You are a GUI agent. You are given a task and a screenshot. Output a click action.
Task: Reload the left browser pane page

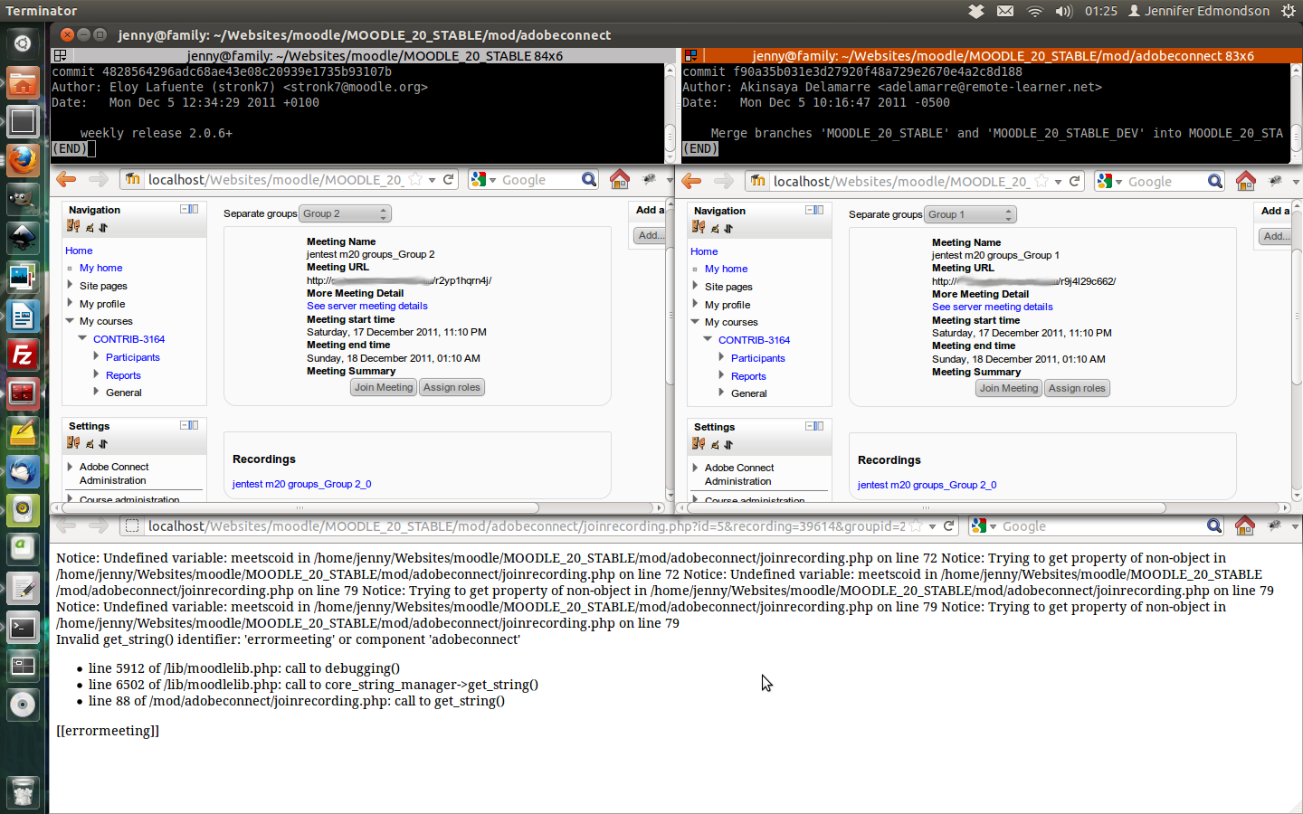448,179
